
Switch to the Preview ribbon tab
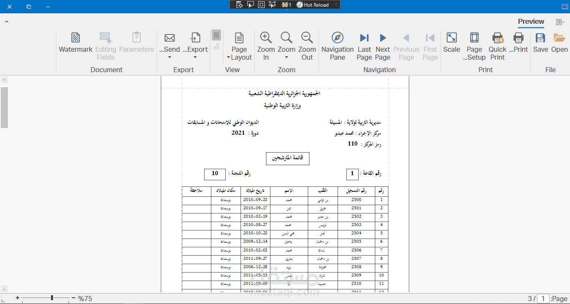531,22
